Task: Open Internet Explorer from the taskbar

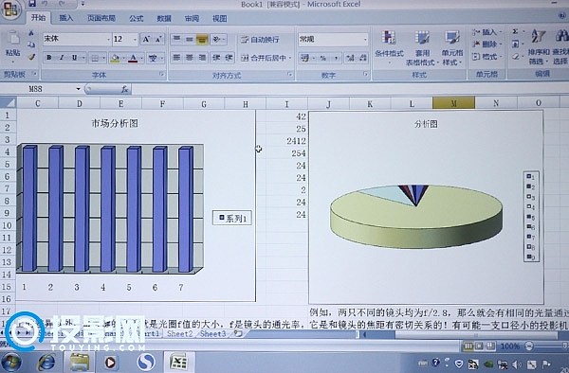Action: 46,363
